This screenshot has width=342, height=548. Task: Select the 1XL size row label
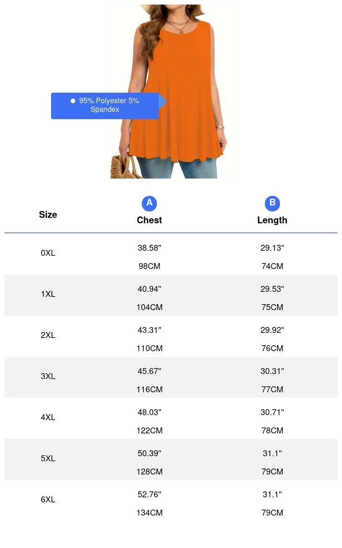48,294
